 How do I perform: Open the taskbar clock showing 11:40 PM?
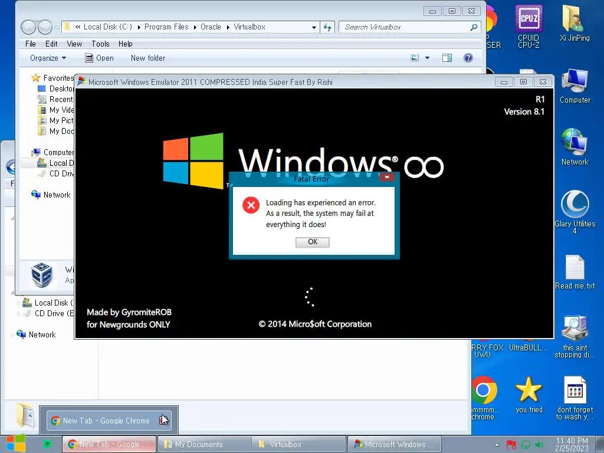pos(572,444)
